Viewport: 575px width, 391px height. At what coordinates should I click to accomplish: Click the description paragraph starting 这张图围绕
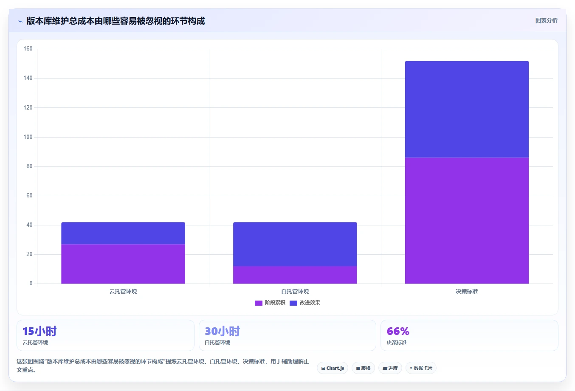coord(163,366)
